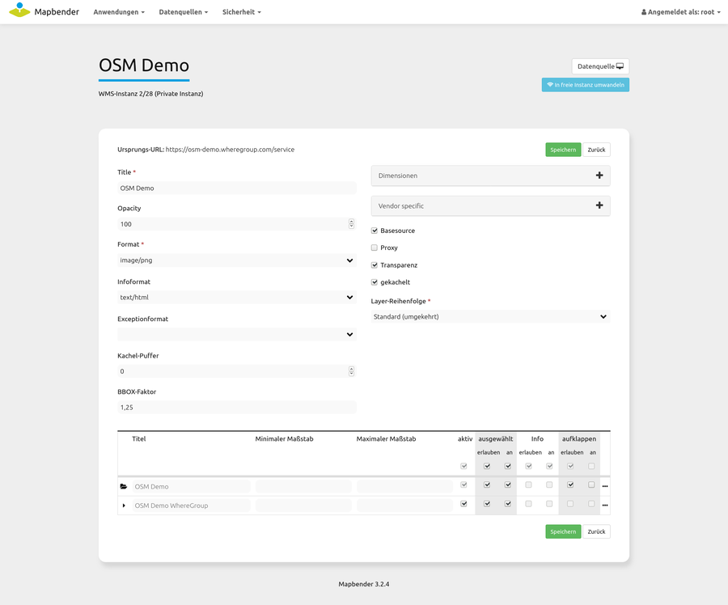Expand the OSM Demo WhereGroup tree item
The width and height of the screenshot is (728, 605).
point(123,504)
